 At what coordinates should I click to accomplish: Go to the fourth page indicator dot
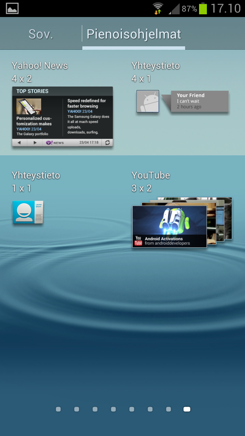(x=113, y=409)
